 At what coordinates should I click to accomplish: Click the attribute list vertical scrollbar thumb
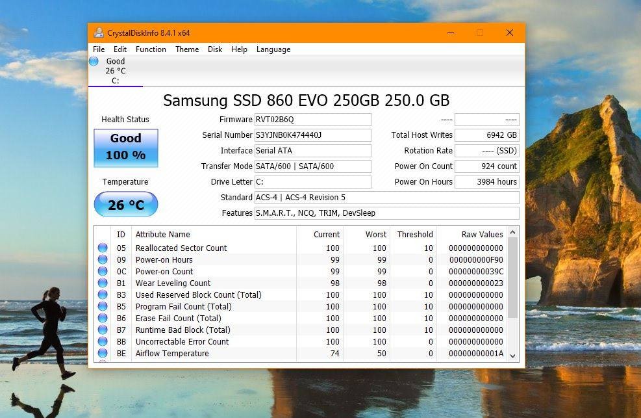pos(512,278)
